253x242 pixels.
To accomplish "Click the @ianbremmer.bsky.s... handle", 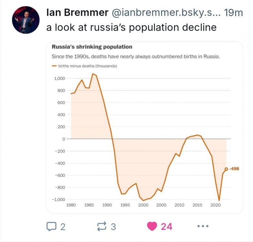I will [x=166, y=13].
